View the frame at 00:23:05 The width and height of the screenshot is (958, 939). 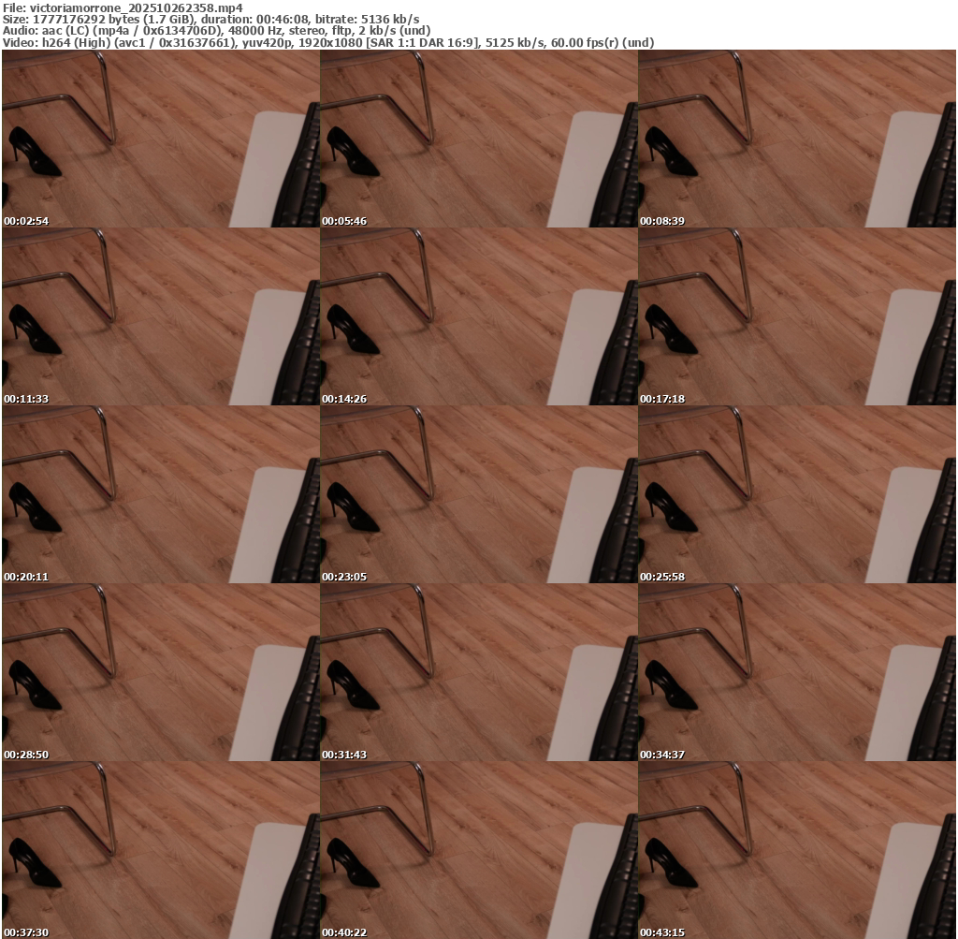click(479, 494)
